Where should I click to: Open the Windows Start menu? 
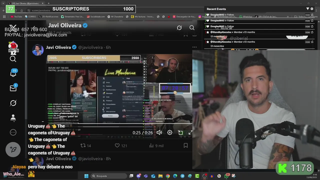click(86, 176)
